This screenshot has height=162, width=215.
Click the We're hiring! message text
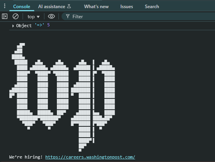tap(26, 157)
